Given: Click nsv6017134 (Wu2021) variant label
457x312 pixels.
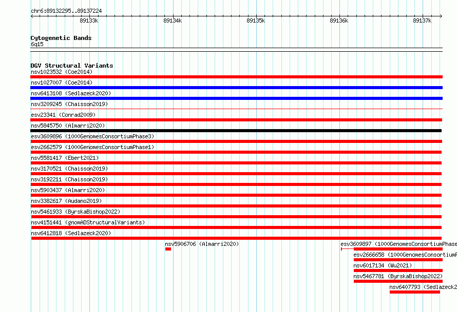Looking at the screenshot, I should (x=383, y=265).
